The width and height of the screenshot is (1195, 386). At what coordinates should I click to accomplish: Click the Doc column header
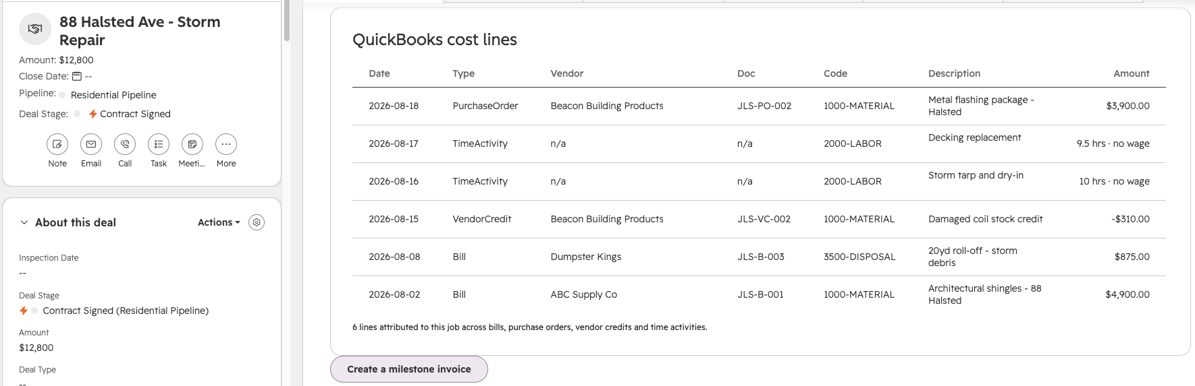point(746,73)
